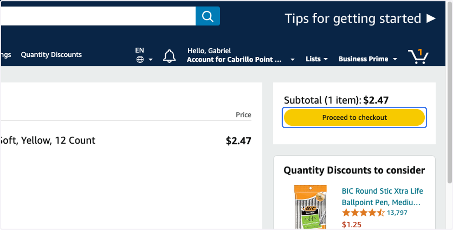The width and height of the screenshot is (453, 230).
Task: Click the Hello, Gabriel account greeting
Action: [209, 51]
